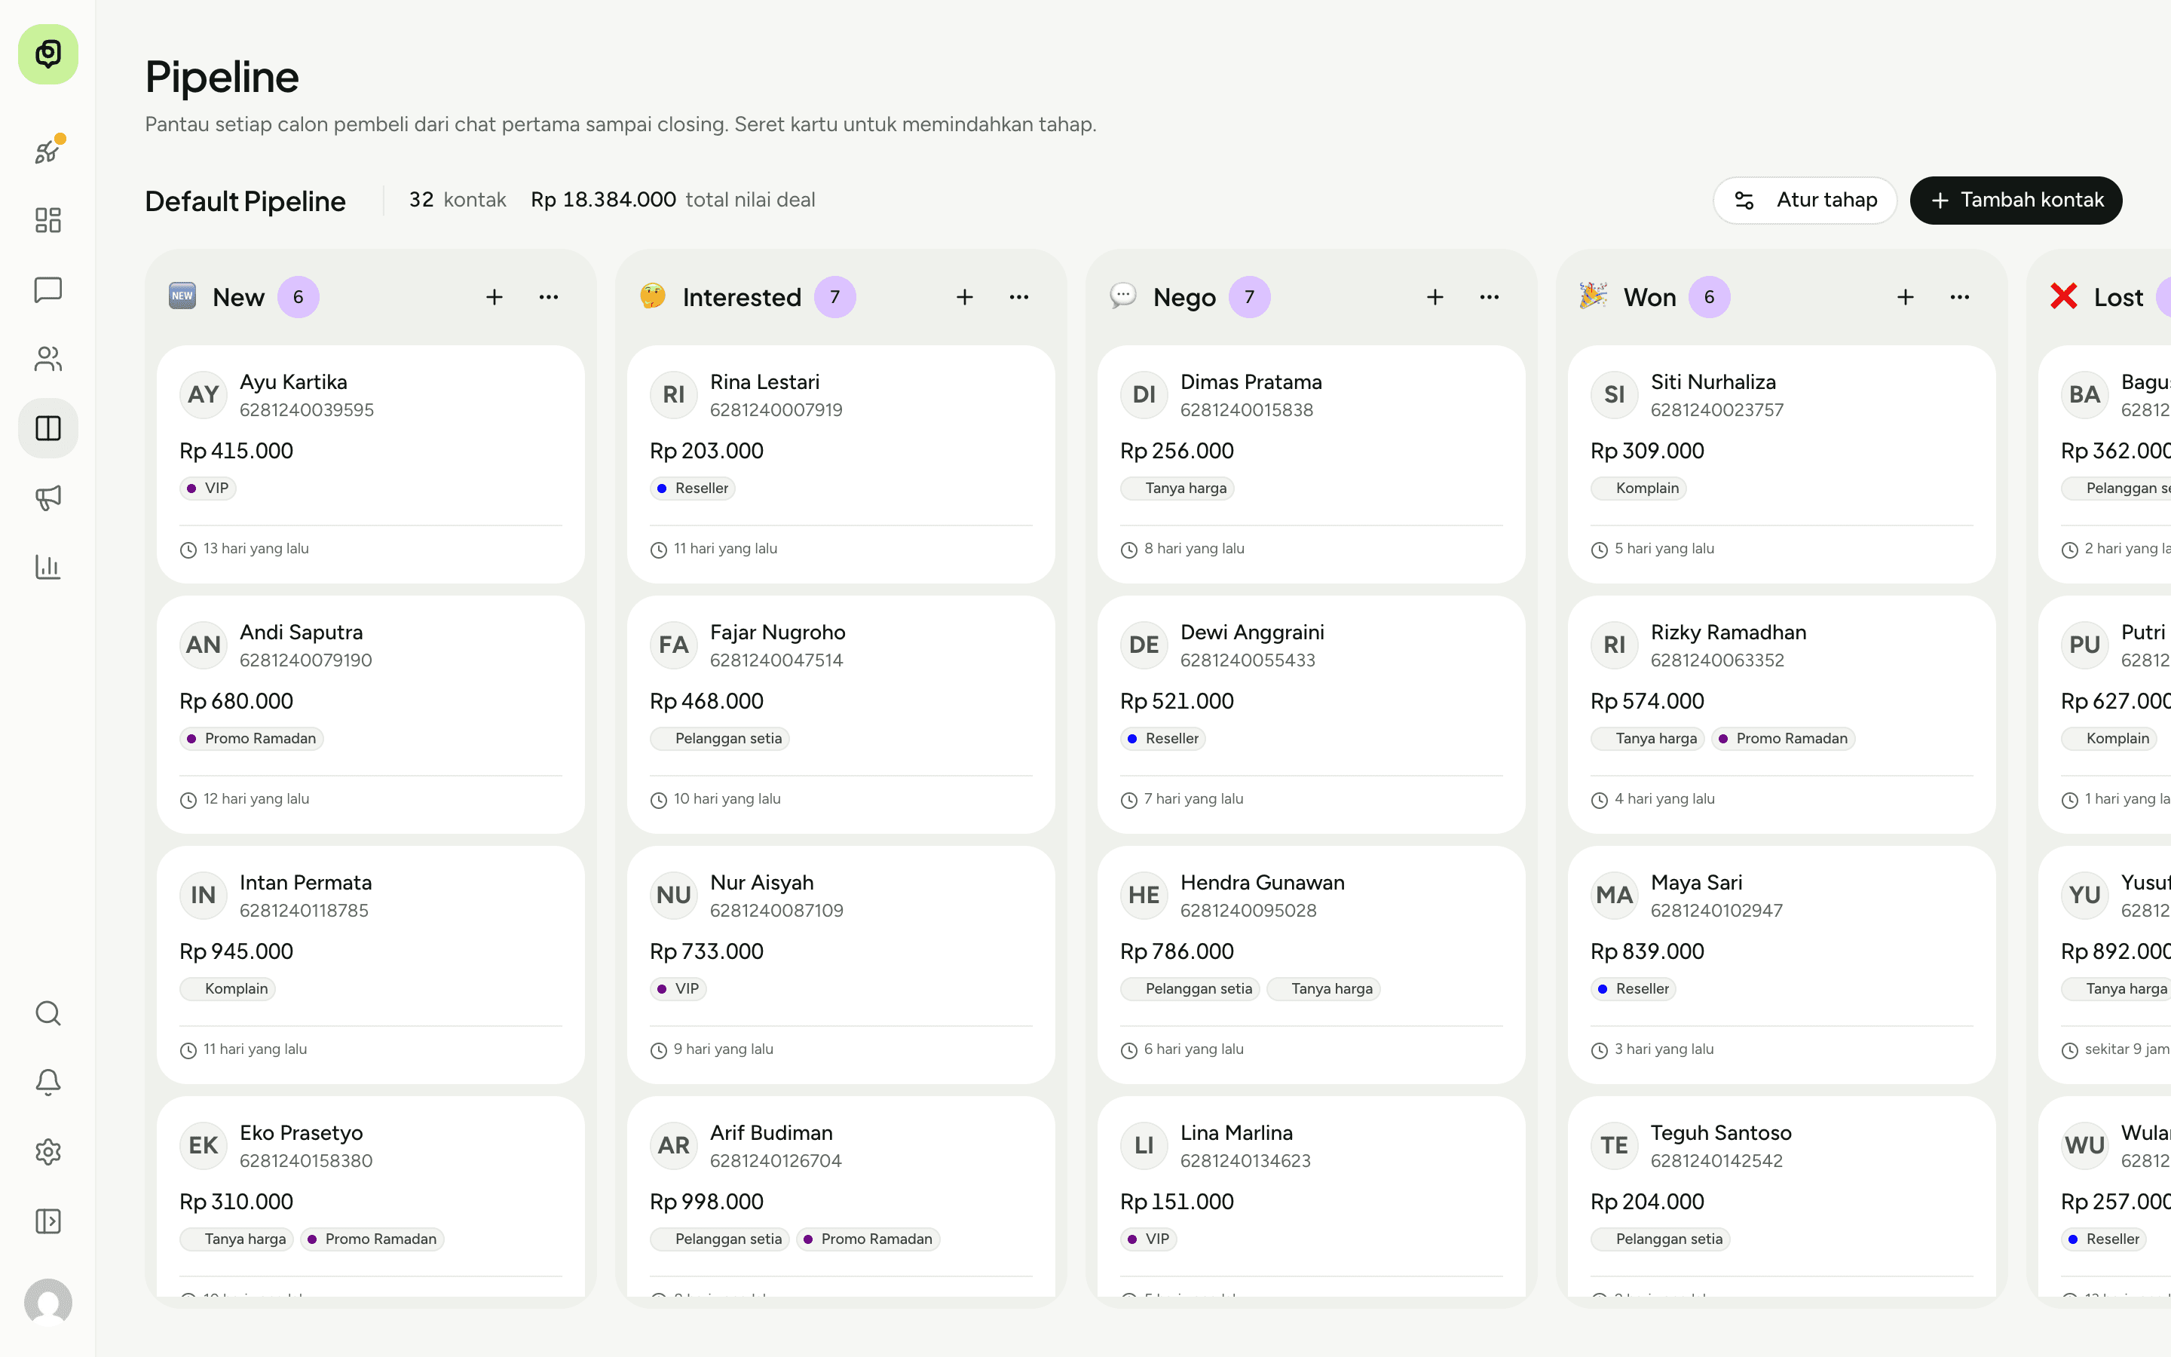This screenshot has height=1357, width=2171.
Task: Open the Siti Nurhaliza contact card
Action: click(1782, 464)
